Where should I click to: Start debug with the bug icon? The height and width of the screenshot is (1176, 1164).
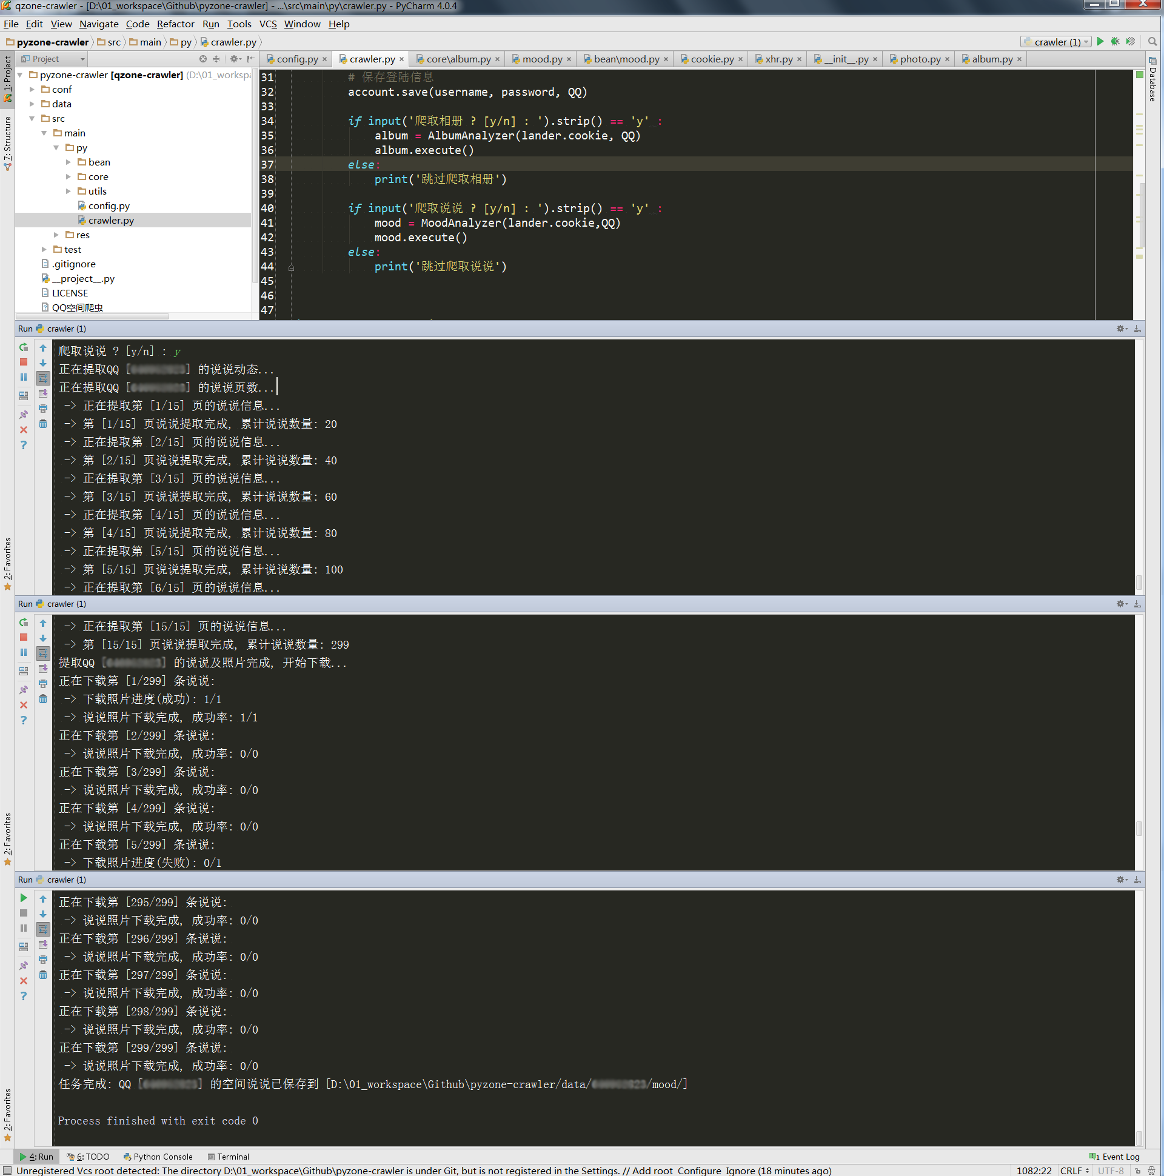[1115, 41]
